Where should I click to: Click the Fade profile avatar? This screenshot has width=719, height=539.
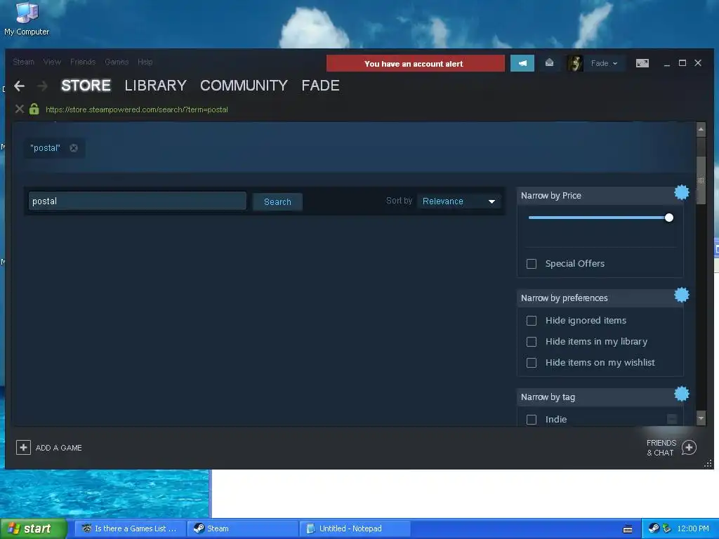(x=575, y=63)
